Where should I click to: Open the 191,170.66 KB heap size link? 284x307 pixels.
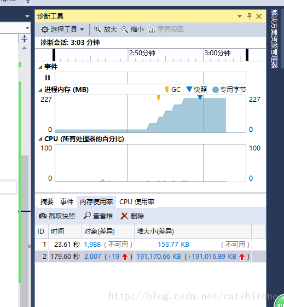(x=159, y=257)
